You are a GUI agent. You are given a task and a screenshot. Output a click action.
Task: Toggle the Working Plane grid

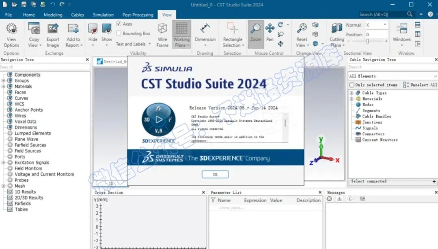click(181, 34)
